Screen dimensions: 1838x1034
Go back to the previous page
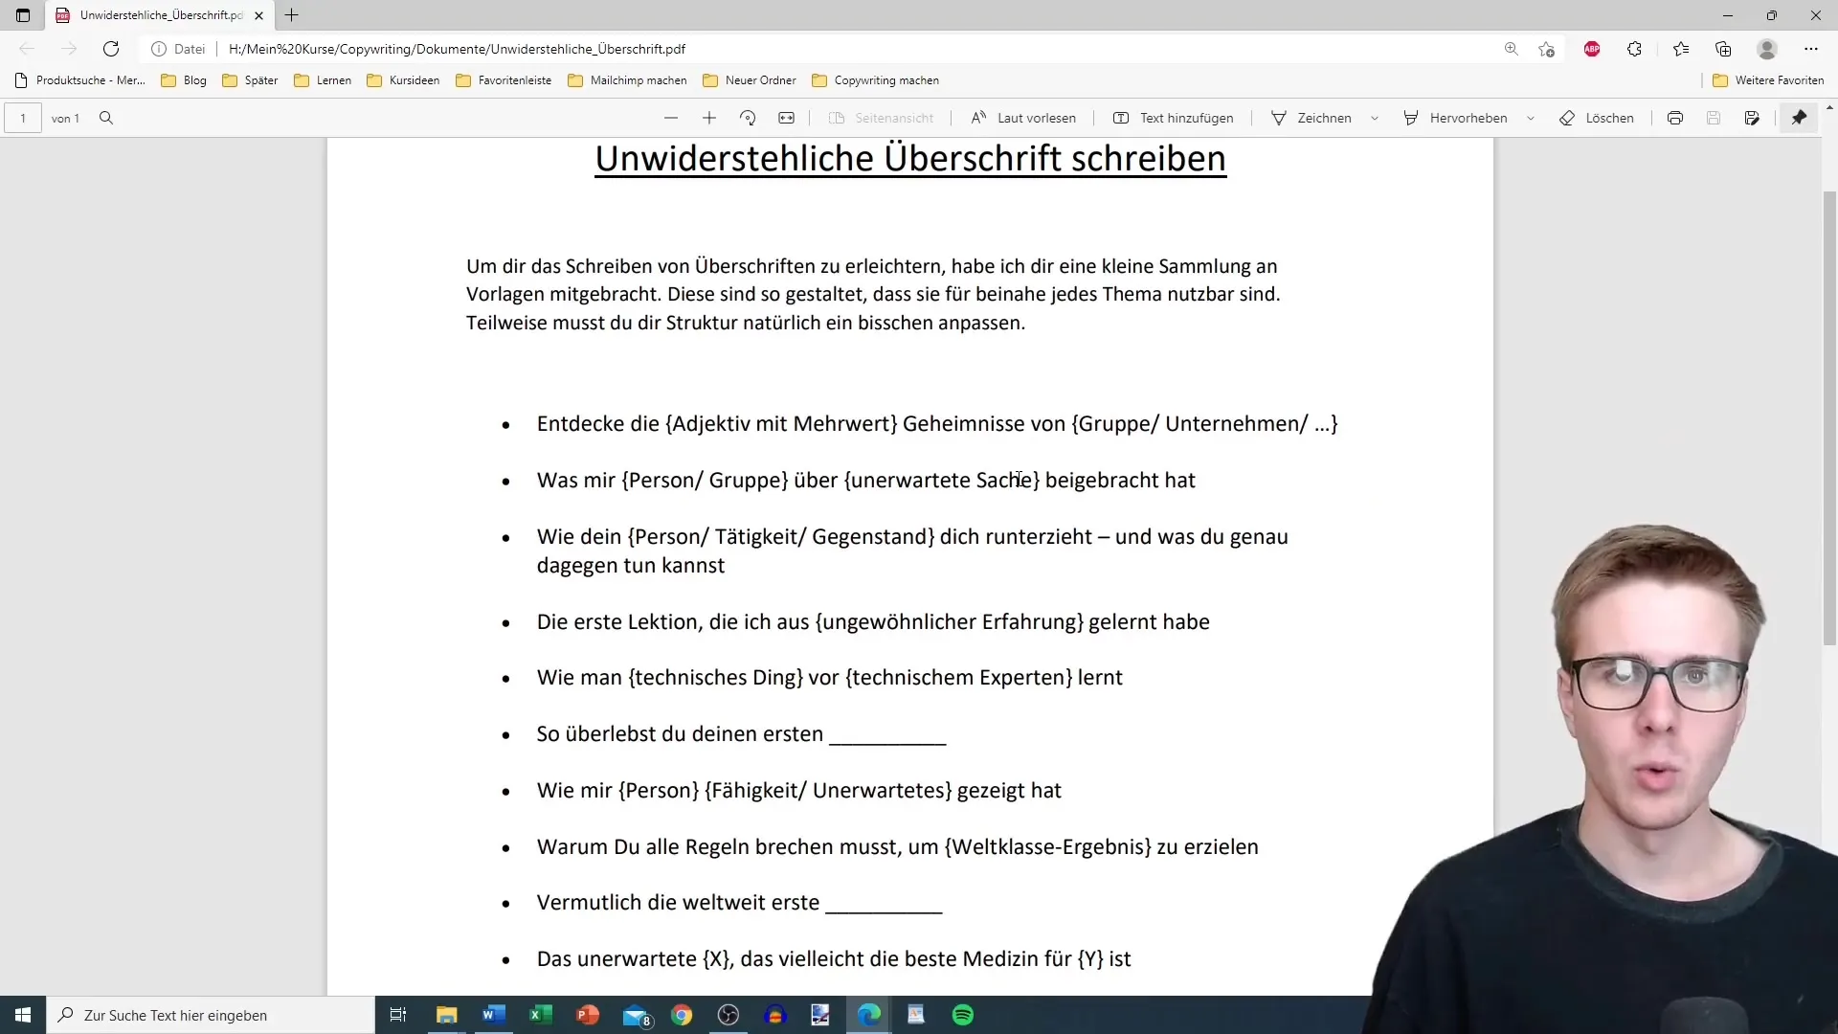pyautogui.click(x=27, y=49)
